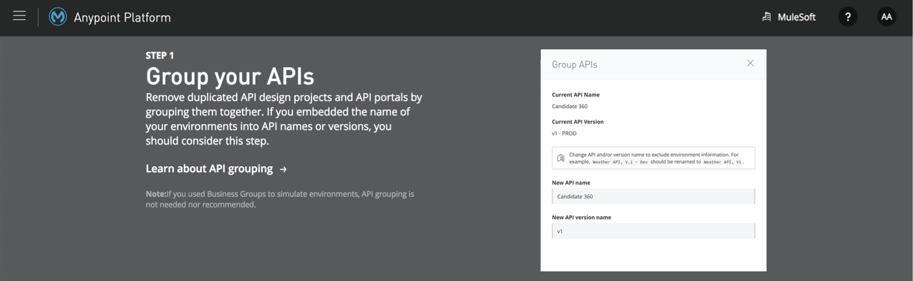Close the Group APIs dialog
This screenshot has height=281, width=913.
coord(750,63)
